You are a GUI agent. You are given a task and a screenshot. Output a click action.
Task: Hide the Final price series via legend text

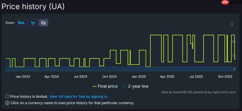(108, 86)
